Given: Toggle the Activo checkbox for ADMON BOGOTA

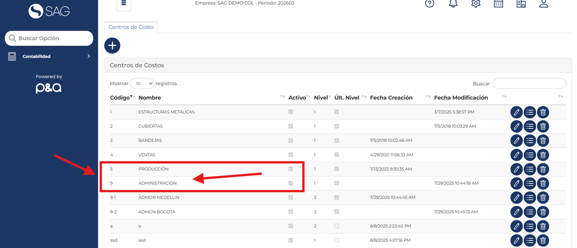Looking at the screenshot, I should coord(291,212).
